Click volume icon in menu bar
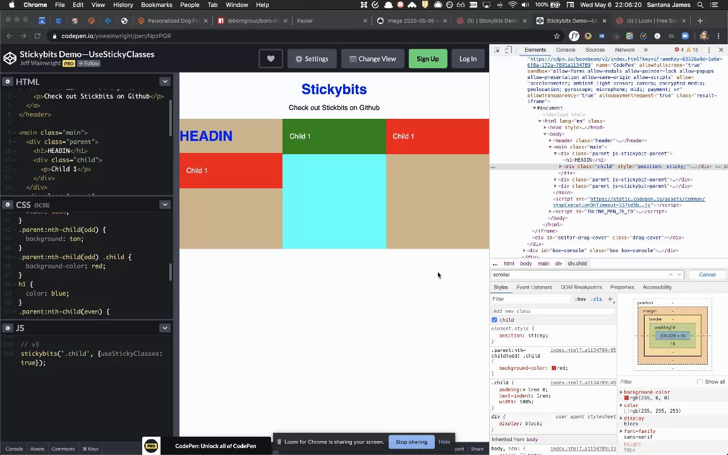Viewport: 728px width, 455px height. (525, 4)
